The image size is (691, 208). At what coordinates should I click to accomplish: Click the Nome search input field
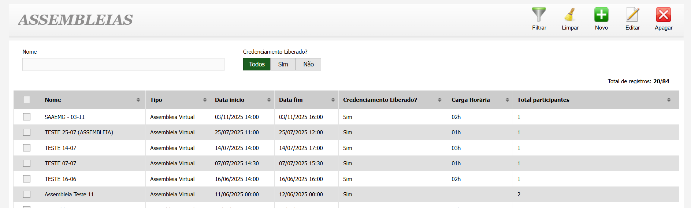pos(123,65)
